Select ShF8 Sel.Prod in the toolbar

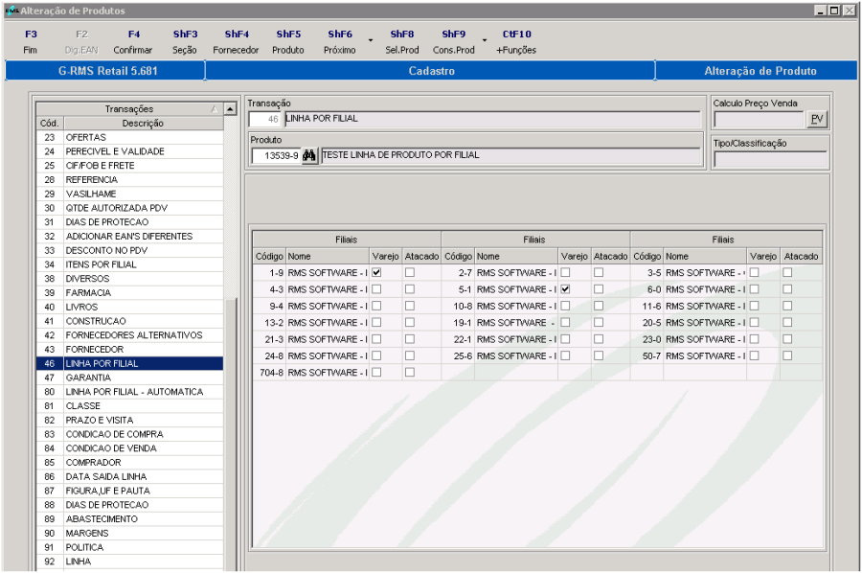[402, 41]
